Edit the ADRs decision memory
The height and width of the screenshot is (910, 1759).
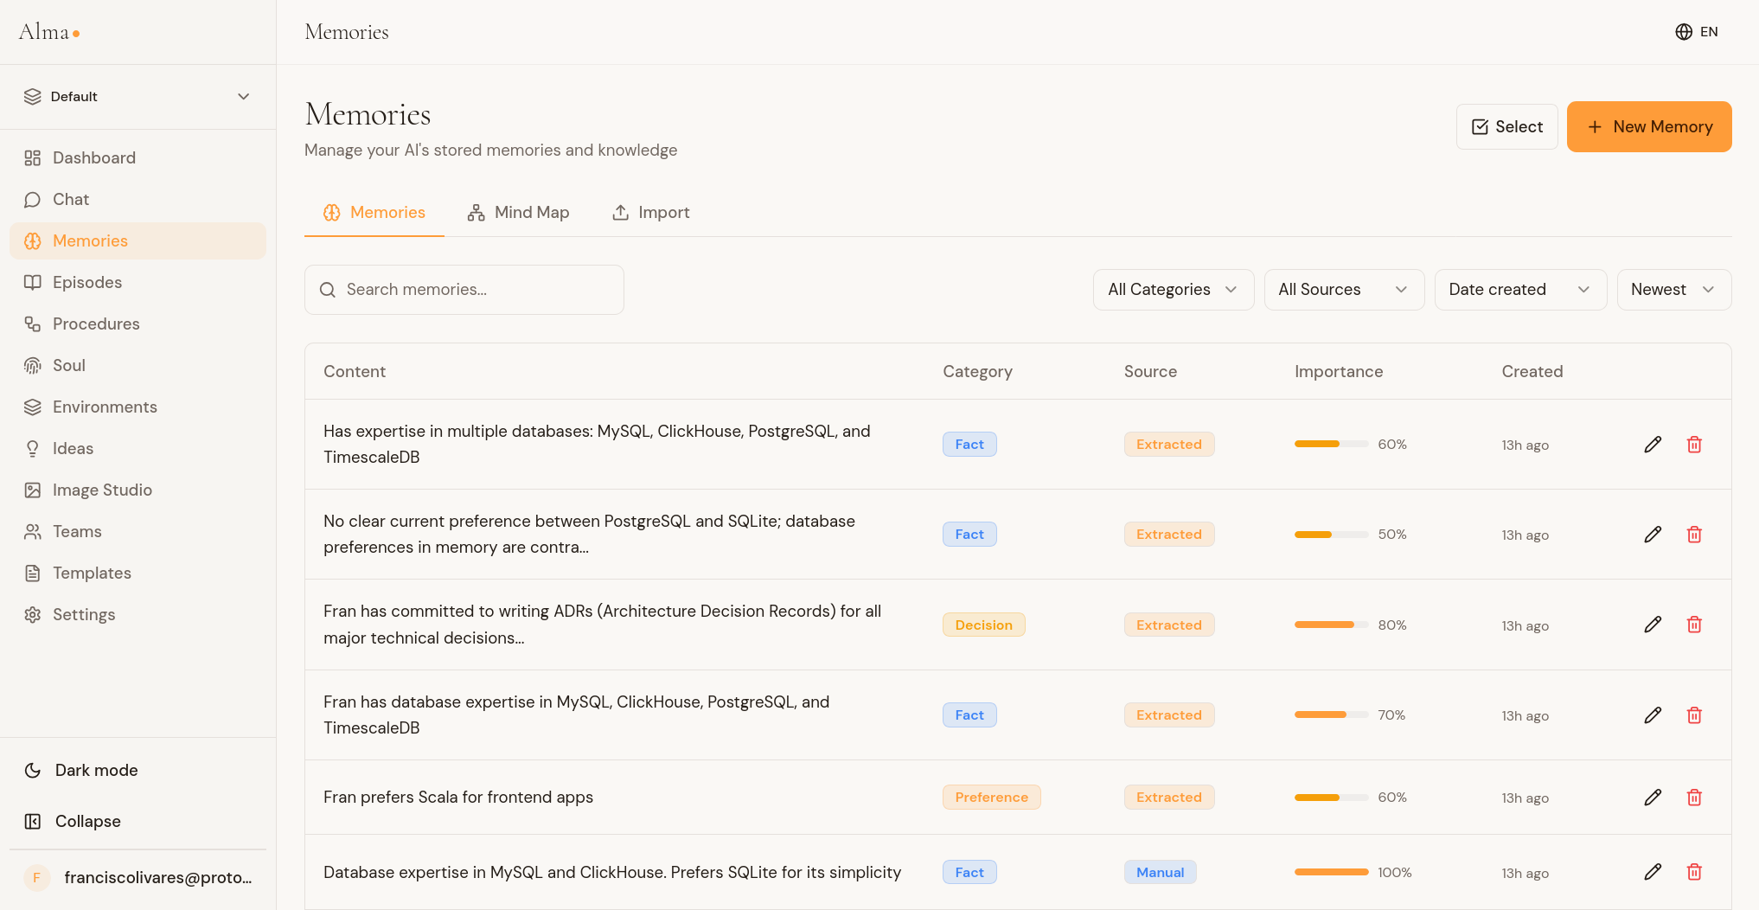(x=1653, y=625)
